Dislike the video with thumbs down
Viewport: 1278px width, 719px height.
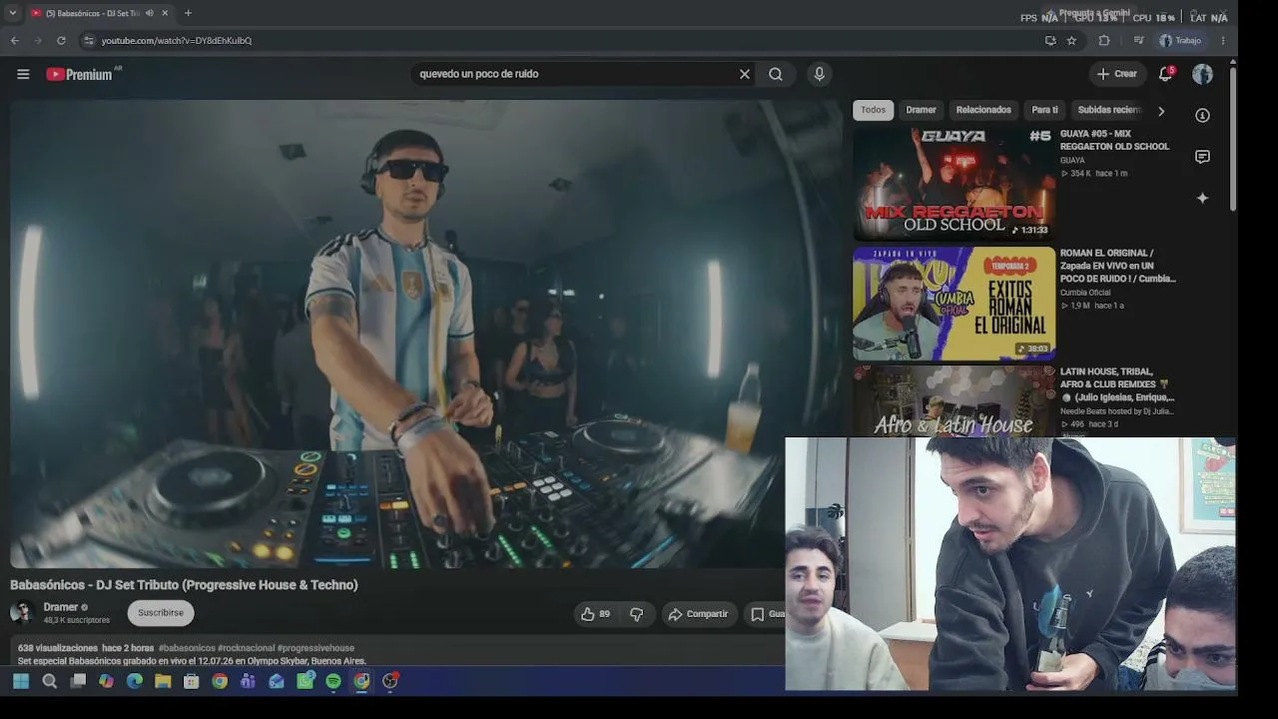636,614
